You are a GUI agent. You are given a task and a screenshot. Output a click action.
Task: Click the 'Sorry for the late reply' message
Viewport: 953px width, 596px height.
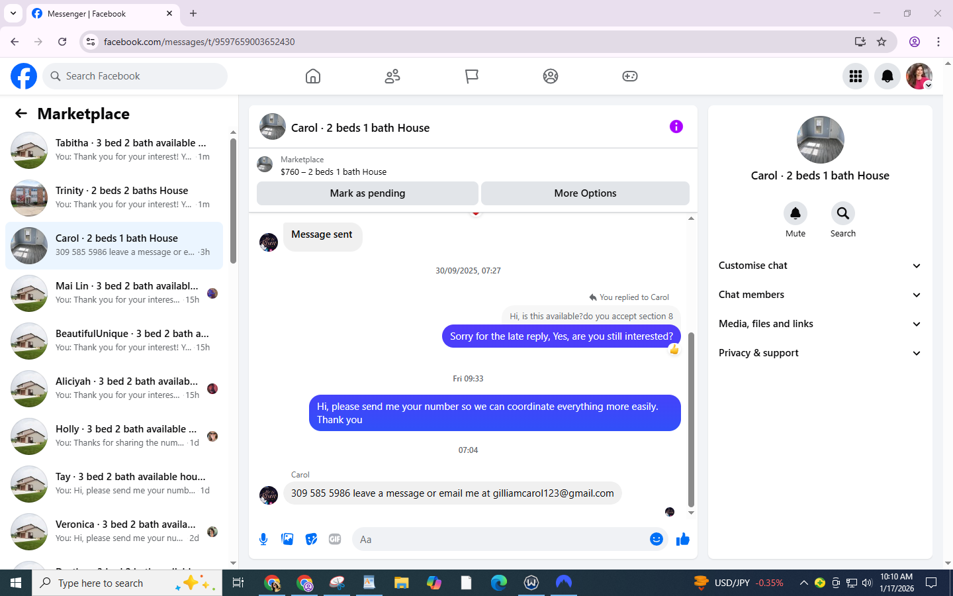561,336
